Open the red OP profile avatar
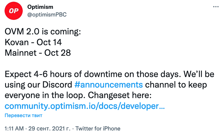The height and width of the screenshot is (137, 224). [14, 11]
